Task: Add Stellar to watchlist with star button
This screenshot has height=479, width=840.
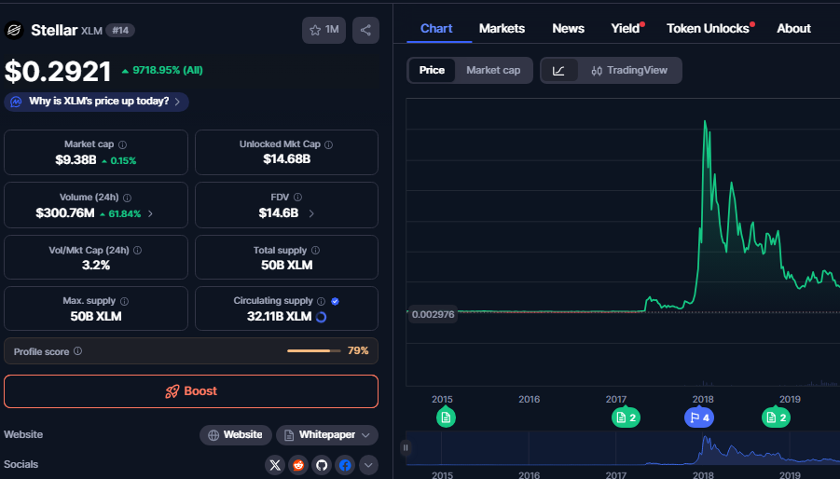Action: tap(324, 30)
